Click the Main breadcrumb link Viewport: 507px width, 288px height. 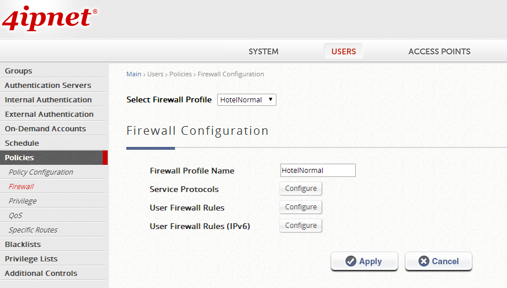click(134, 74)
